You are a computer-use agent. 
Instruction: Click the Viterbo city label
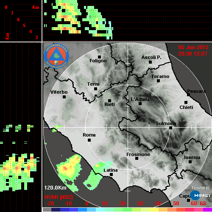pos(59,92)
